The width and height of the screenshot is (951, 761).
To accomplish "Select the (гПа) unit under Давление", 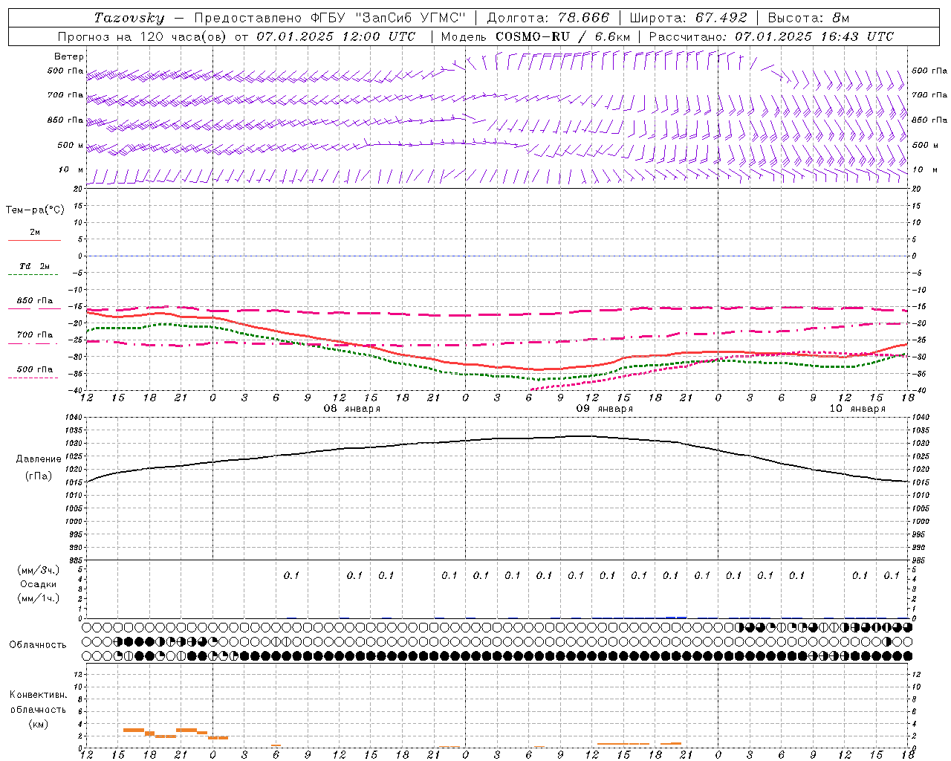I will [39, 476].
